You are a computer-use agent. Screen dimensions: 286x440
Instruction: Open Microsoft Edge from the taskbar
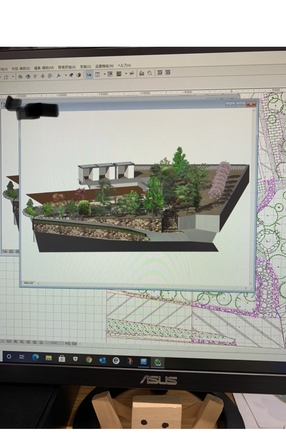(35, 358)
